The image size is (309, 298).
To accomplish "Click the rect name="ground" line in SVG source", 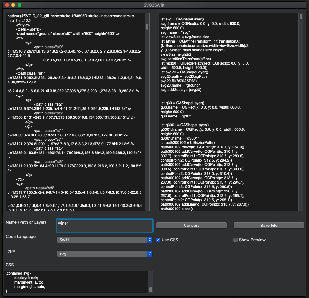I will click(x=68, y=34).
